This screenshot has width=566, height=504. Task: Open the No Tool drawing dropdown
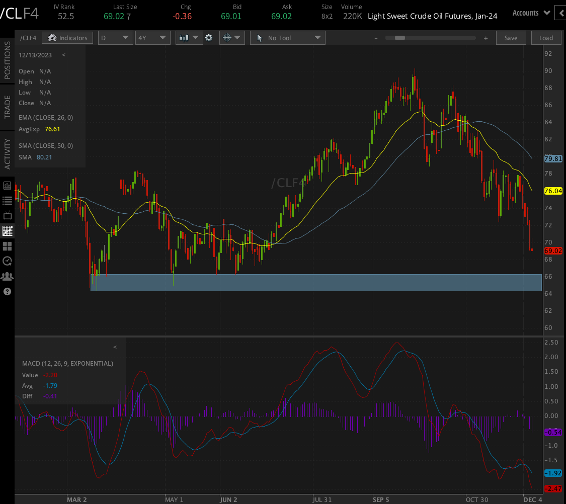287,38
